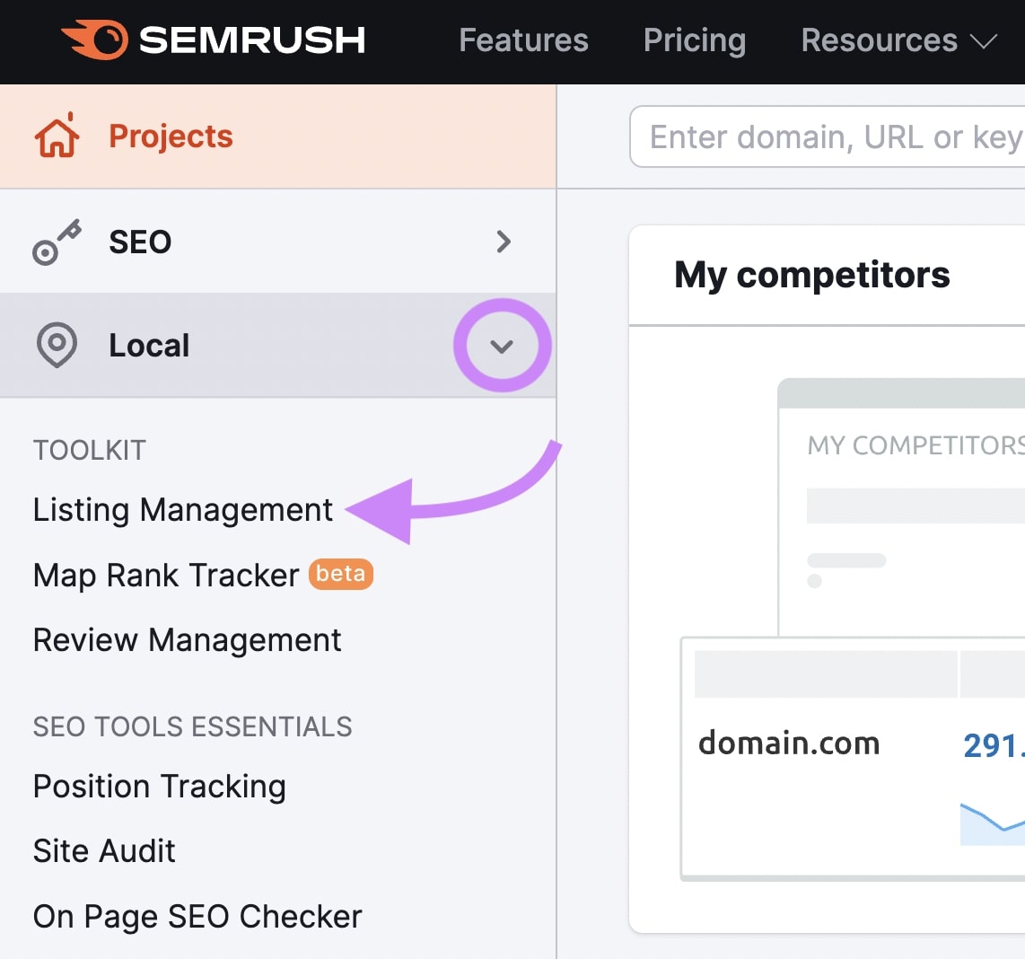Collapse the Local section chevron
The image size is (1025, 959).
[x=502, y=346]
